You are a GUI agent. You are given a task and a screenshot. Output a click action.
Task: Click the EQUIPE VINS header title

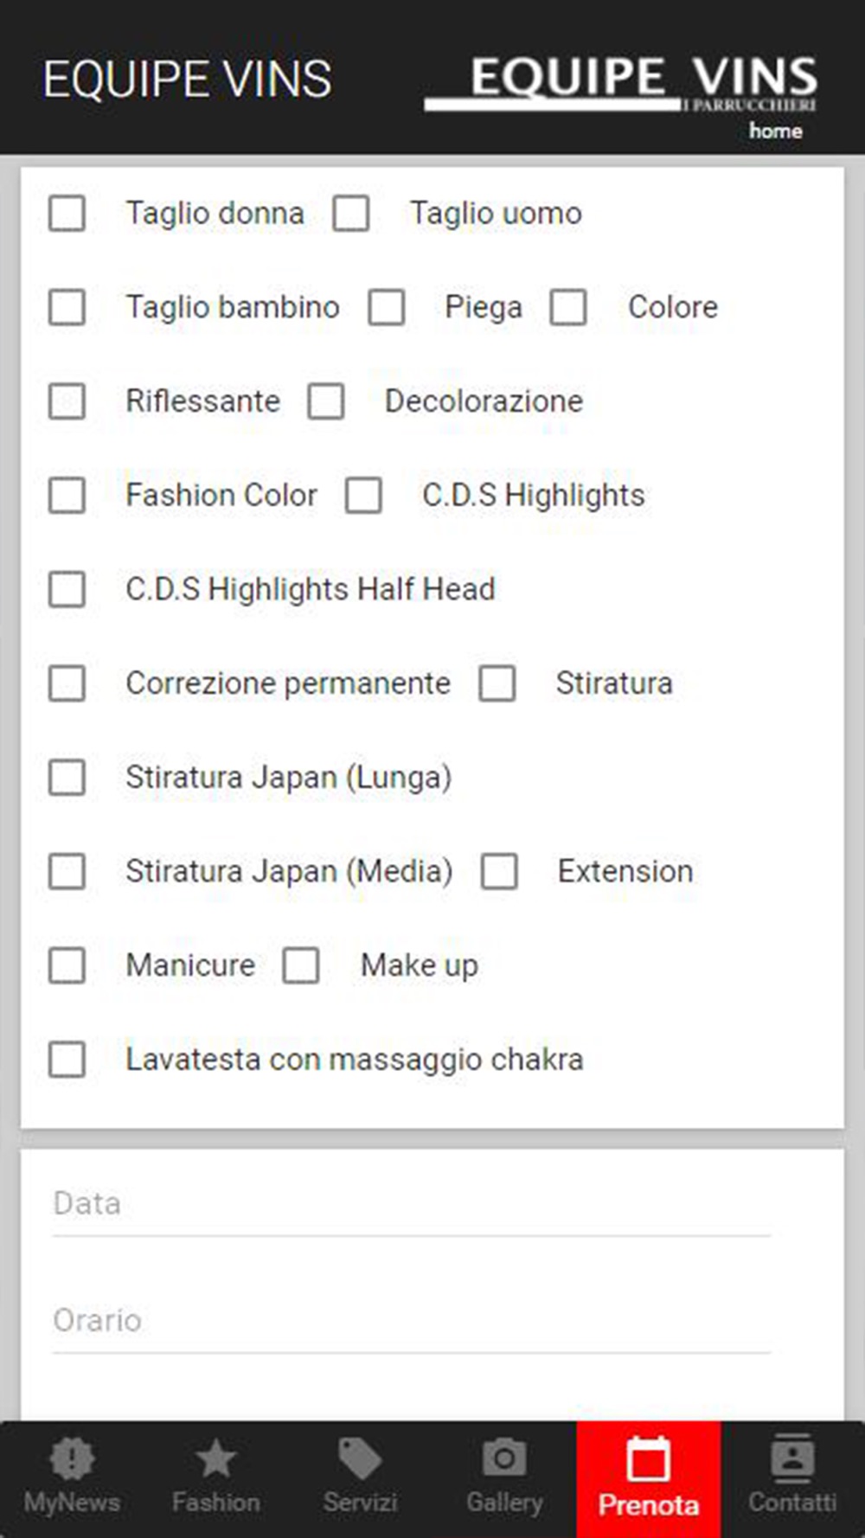pos(187,80)
